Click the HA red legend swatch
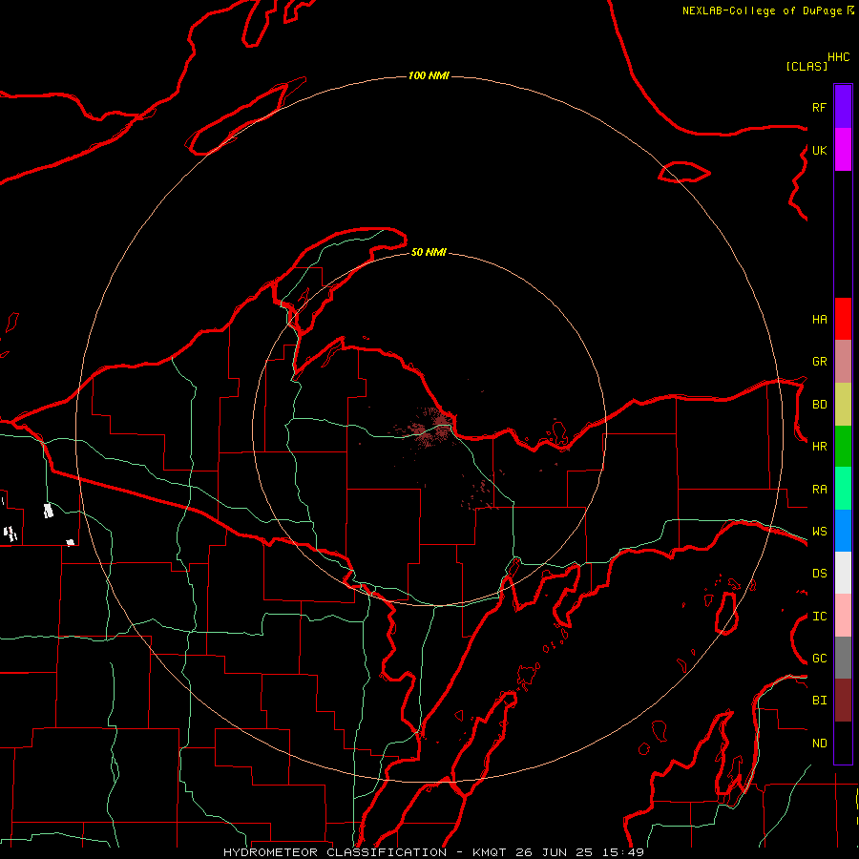This screenshot has width=859, height=859. [843, 319]
